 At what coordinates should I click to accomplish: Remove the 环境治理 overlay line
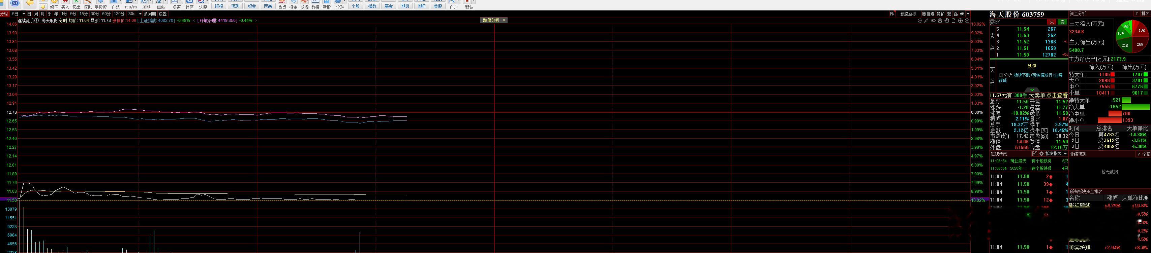256,21
